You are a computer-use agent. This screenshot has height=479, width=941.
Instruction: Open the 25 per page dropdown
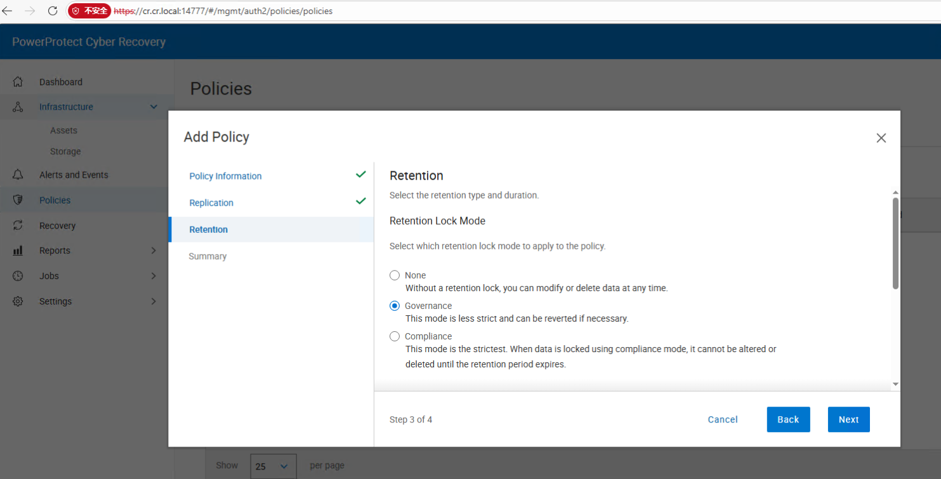pos(273,466)
